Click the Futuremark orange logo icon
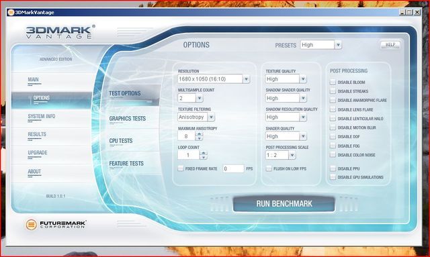Screen dimensions: 430x257 32,225
